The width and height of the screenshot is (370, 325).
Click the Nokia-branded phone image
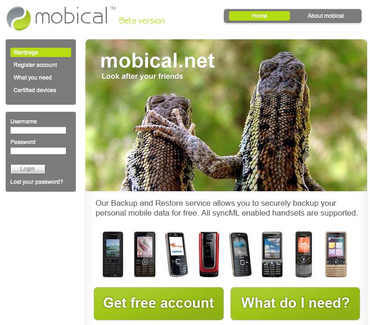tap(177, 254)
